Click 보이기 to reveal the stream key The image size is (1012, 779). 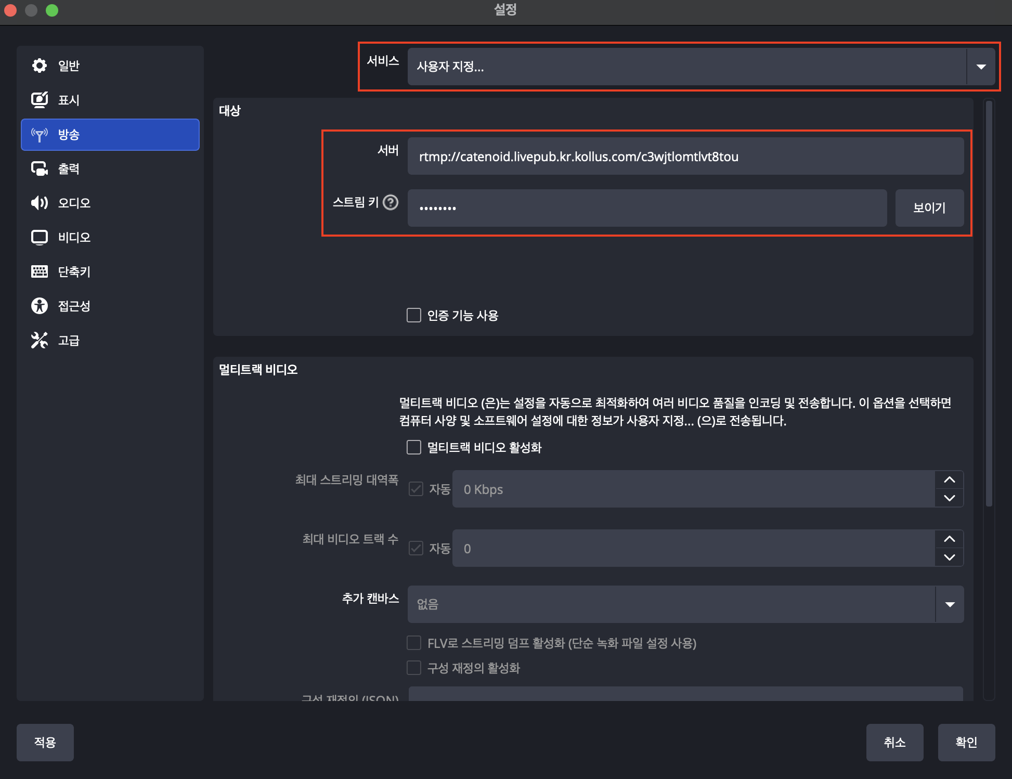(929, 208)
